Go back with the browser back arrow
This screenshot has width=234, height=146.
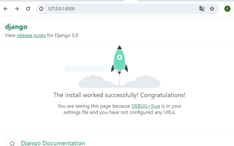6,9
